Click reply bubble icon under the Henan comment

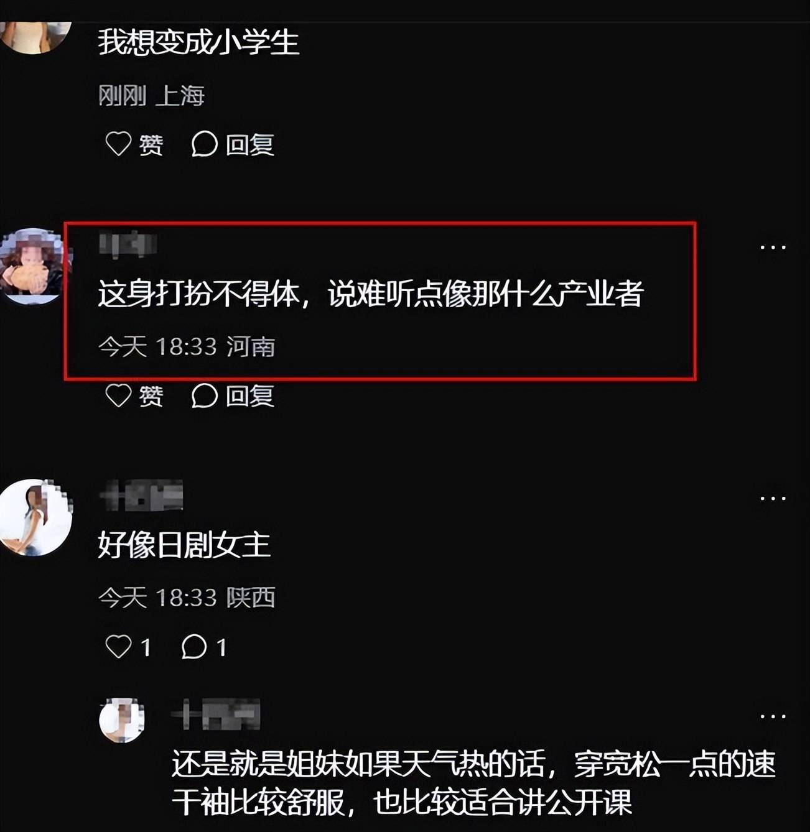204,395
